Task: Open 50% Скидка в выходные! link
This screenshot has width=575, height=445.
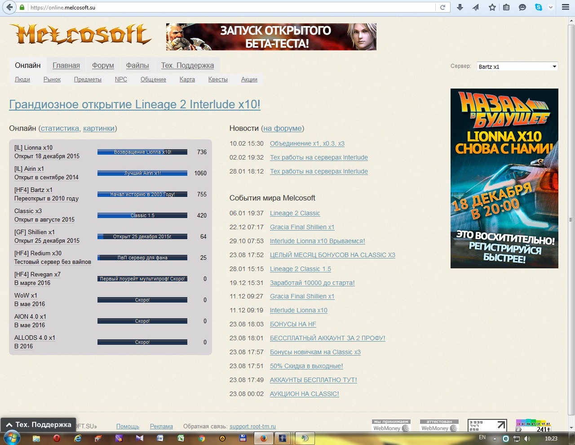Action: pyautogui.click(x=306, y=366)
